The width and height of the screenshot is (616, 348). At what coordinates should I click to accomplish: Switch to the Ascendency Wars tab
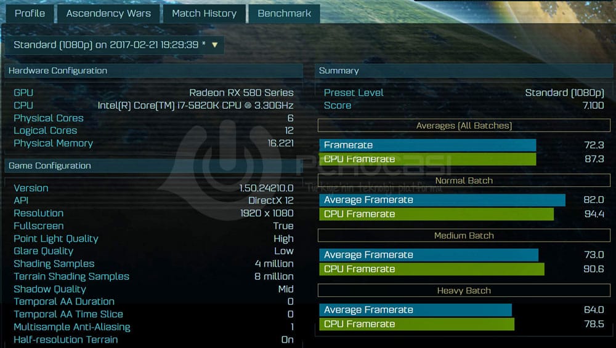pyautogui.click(x=108, y=13)
